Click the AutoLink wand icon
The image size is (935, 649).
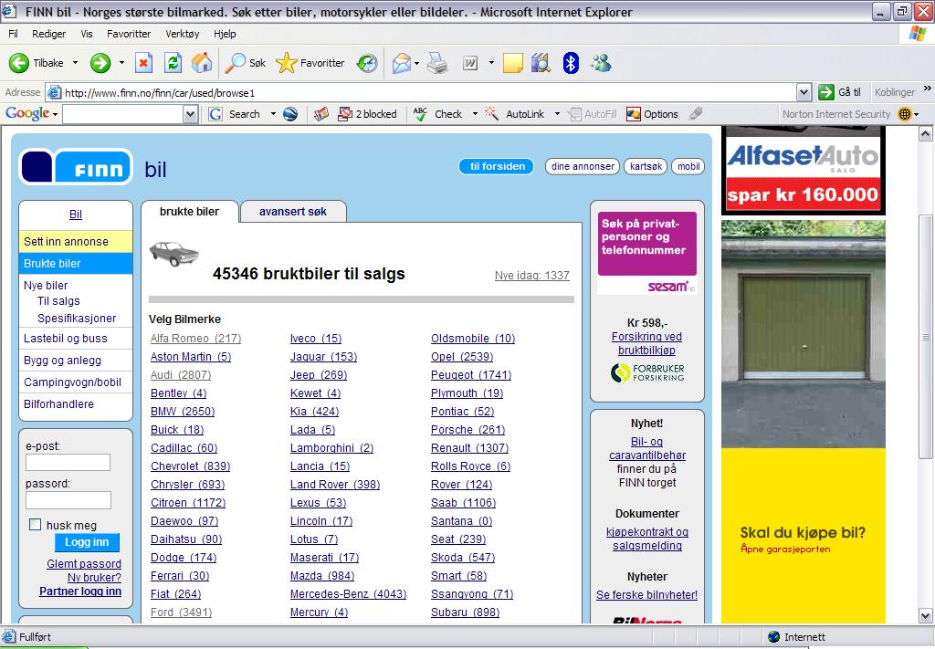point(491,113)
